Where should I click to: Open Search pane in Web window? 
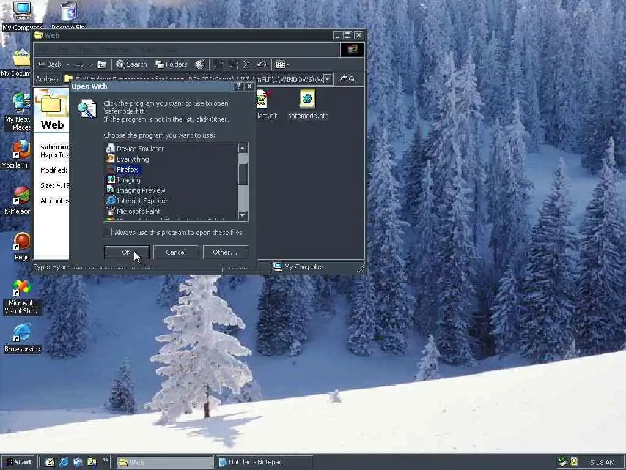[132, 64]
